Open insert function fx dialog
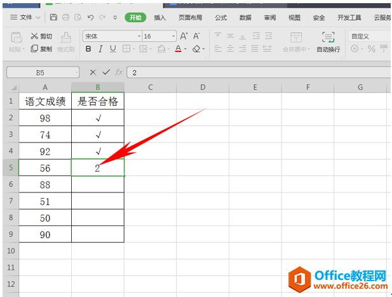392x297 pixels. coord(118,73)
